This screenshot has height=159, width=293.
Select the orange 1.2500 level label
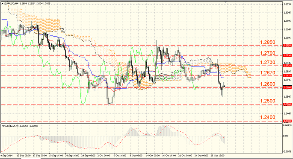click(268, 101)
